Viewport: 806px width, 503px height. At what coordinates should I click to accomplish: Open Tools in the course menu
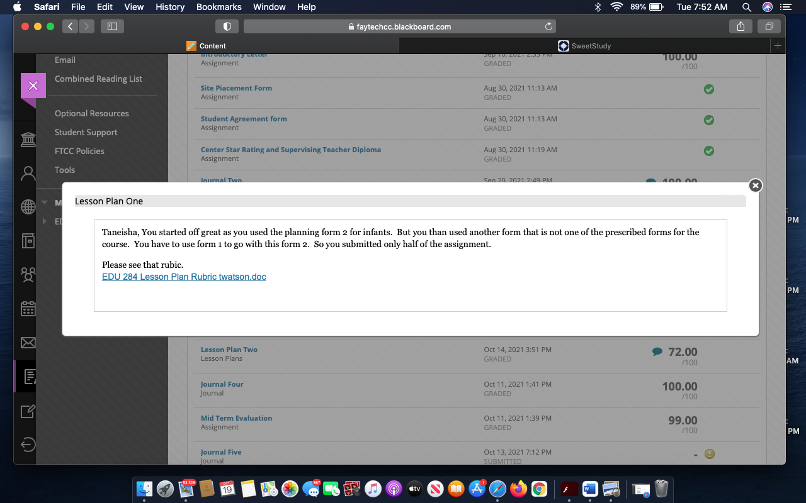pos(65,170)
